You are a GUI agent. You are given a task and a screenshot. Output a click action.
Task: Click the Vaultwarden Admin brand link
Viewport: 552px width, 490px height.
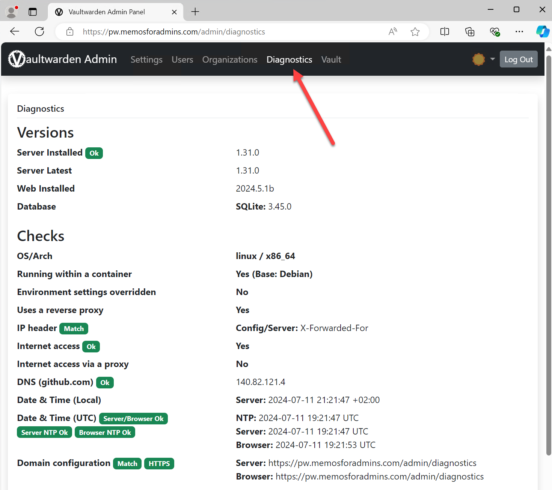pyautogui.click(x=62, y=59)
